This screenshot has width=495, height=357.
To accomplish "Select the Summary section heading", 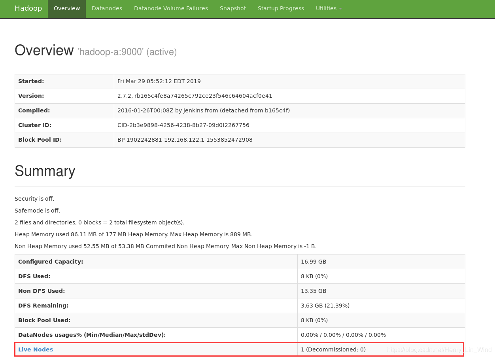I will pyautogui.click(x=45, y=171).
